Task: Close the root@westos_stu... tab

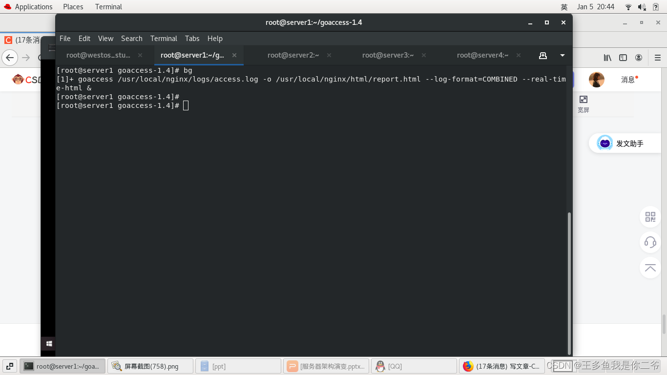Action: 140,55
